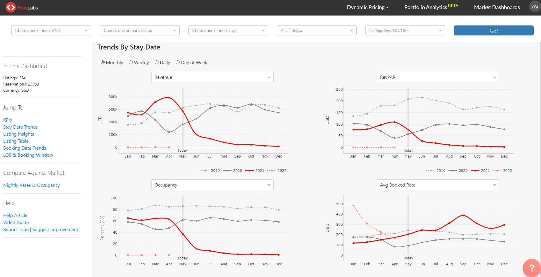Jump to Stay Date Trends
The height and width of the screenshot is (277, 541).
[x=21, y=127]
